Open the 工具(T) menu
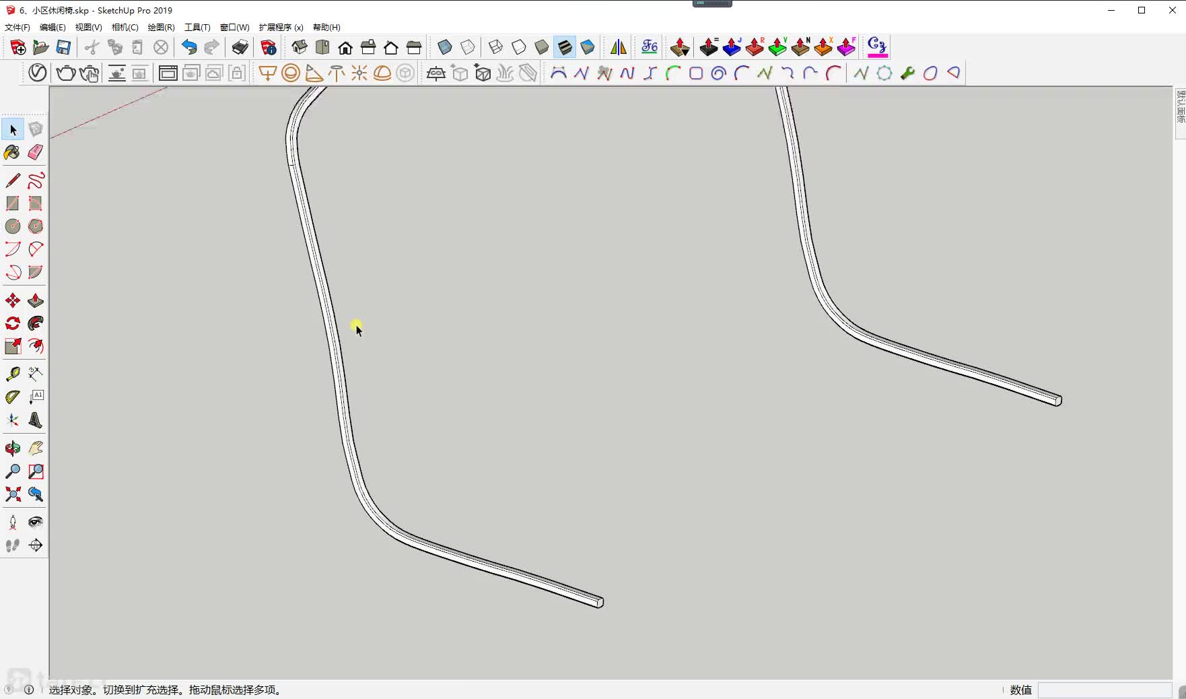Screen dimensions: 1186x699 197,28
